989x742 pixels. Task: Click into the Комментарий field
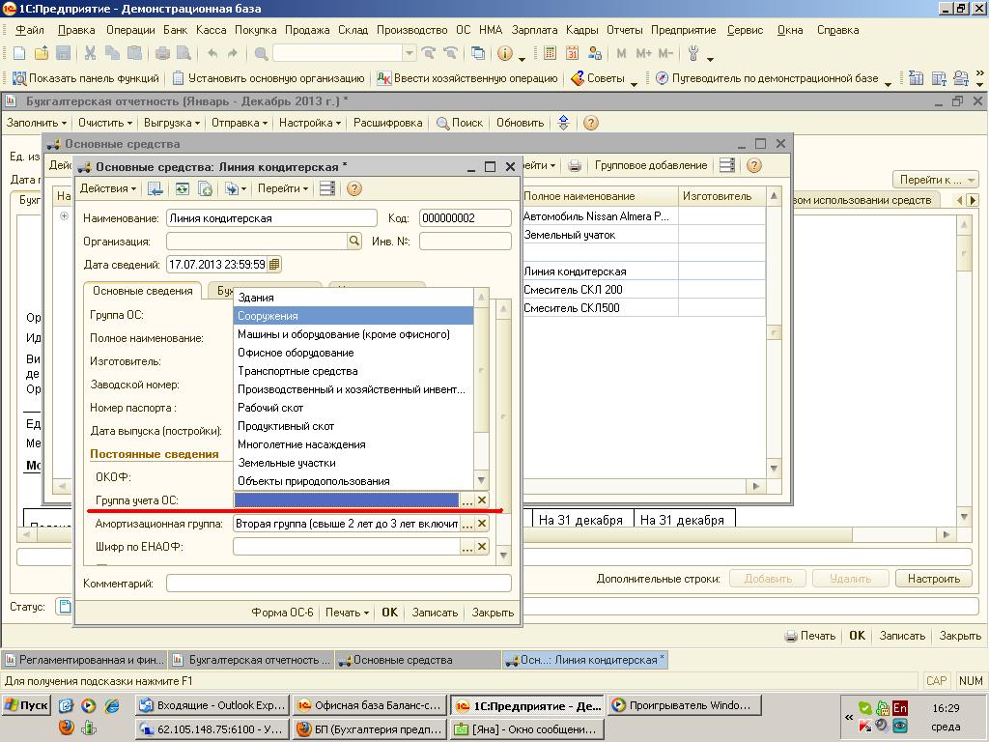[x=339, y=584]
